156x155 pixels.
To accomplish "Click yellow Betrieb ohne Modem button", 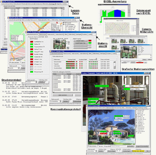I will click(x=138, y=151).
